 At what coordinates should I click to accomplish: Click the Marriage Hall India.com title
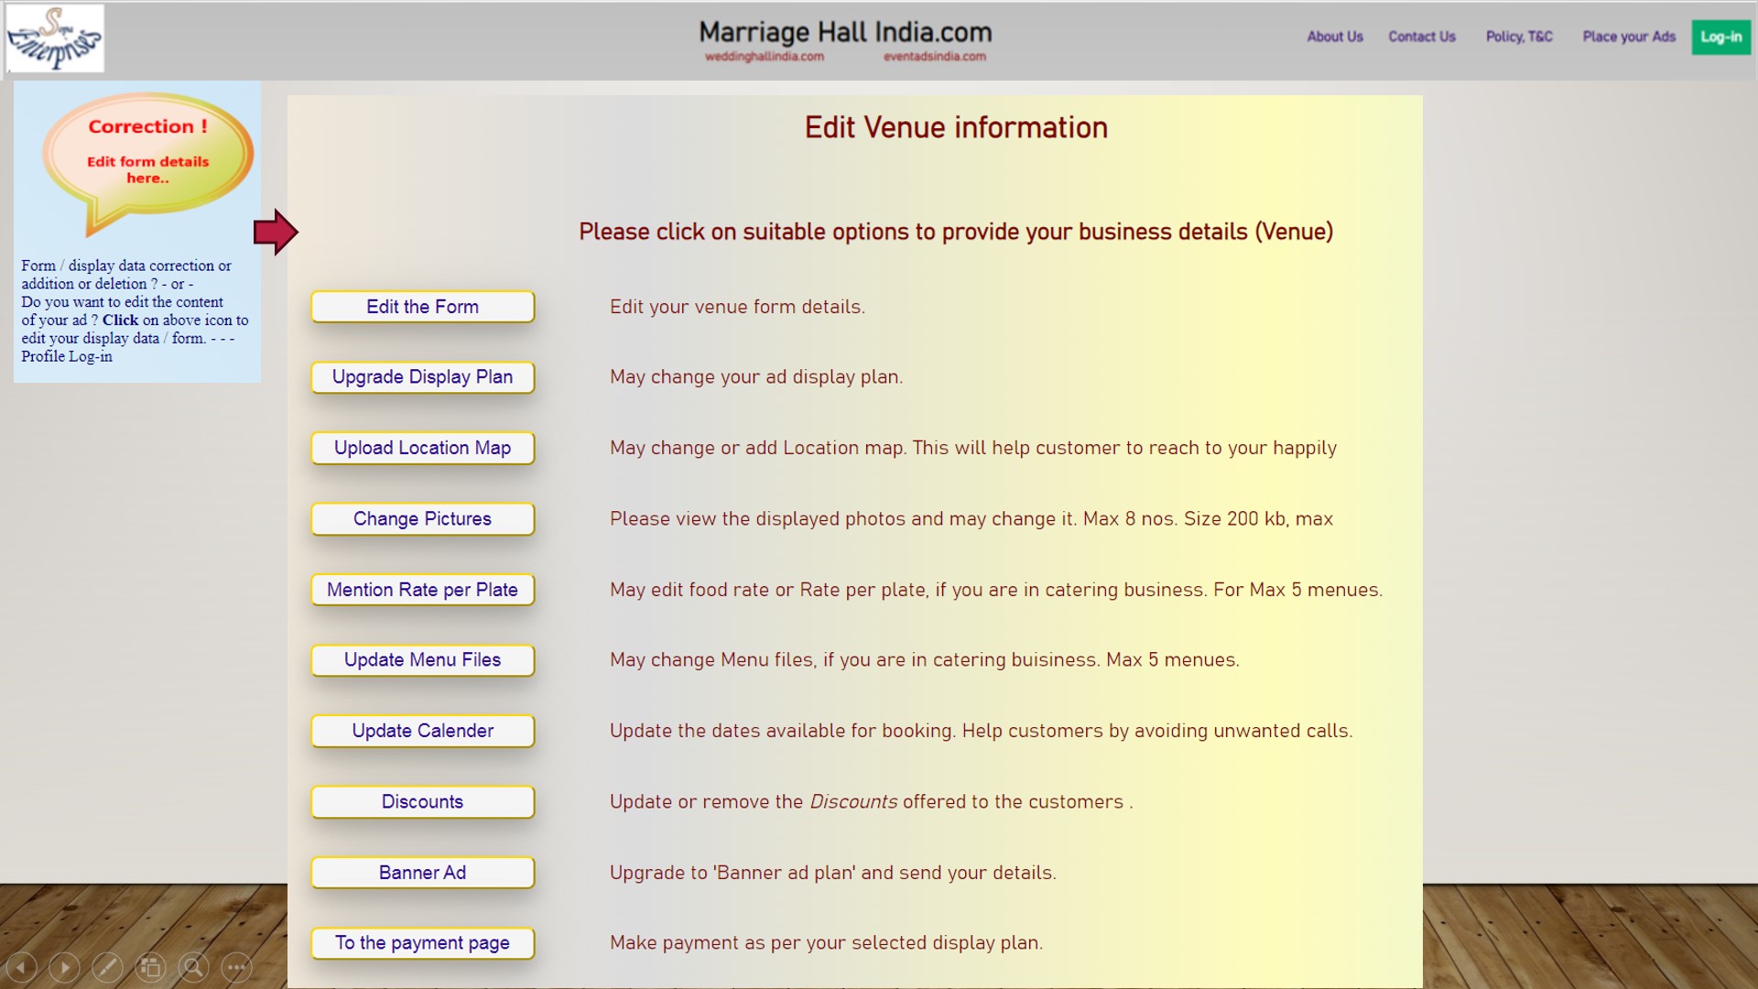[x=845, y=33]
